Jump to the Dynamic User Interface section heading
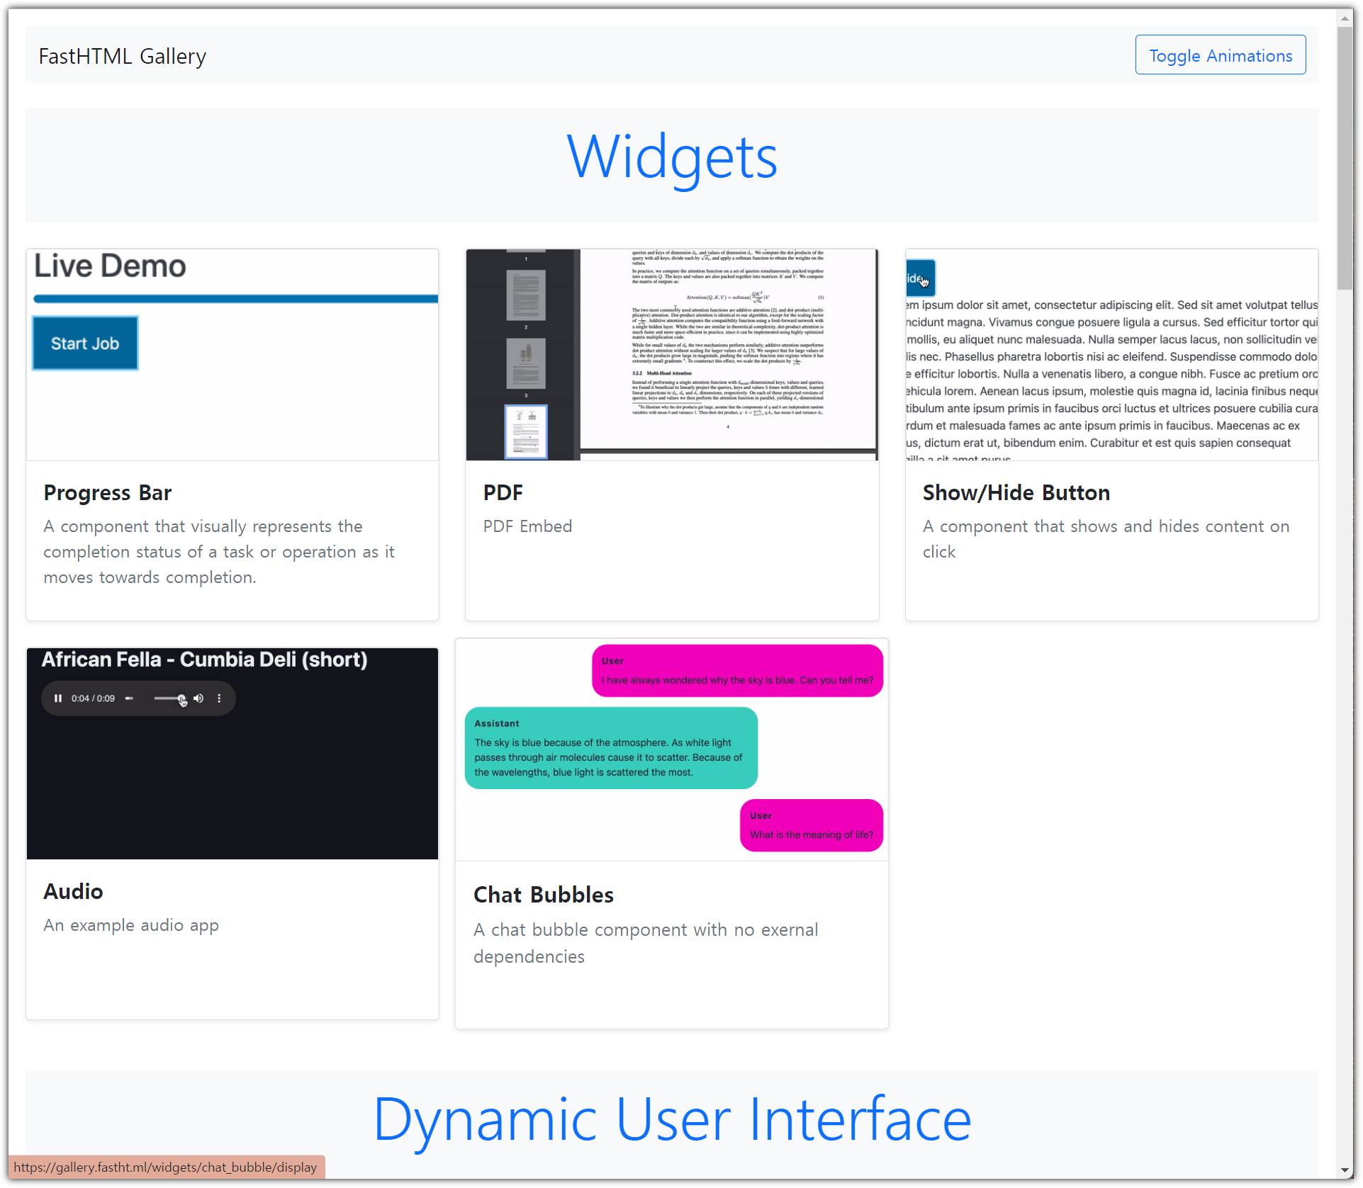This screenshot has width=1363, height=1188. click(671, 1119)
